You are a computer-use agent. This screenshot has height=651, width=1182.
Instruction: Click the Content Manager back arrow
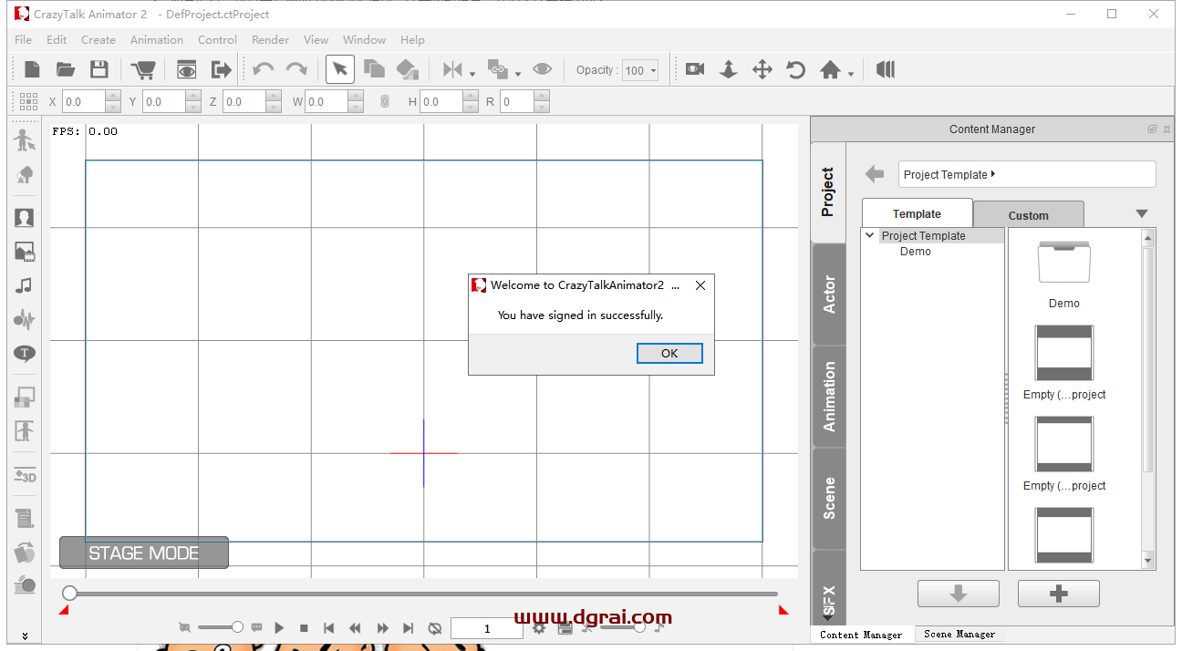tap(875, 174)
